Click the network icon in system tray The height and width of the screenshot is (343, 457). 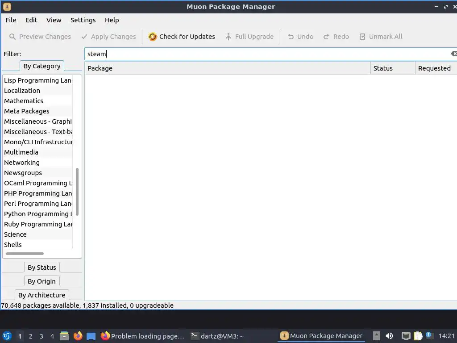pyautogui.click(x=406, y=336)
